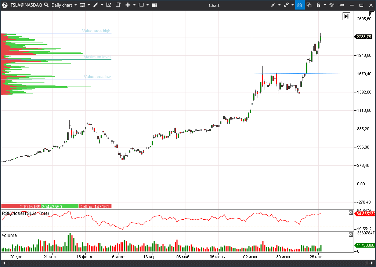Viewport: 376px width, 267px height.
Task: Open the indicators line-chart icon
Action: click(109, 5)
